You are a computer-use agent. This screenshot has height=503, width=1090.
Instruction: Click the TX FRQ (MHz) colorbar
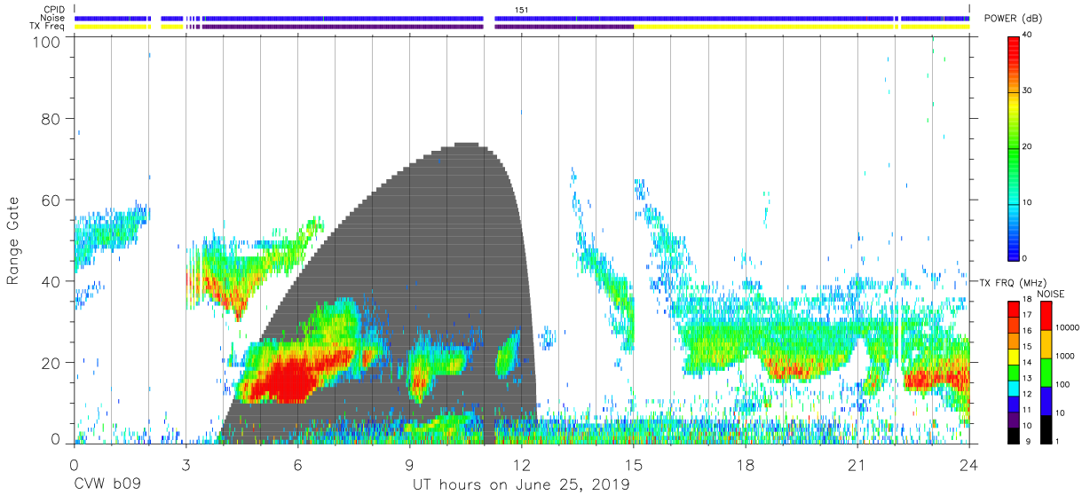1014,373
